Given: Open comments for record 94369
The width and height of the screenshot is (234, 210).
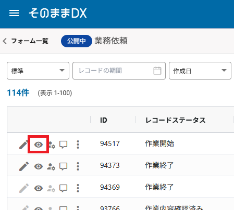Looking at the screenshot, I should [64, 188].
